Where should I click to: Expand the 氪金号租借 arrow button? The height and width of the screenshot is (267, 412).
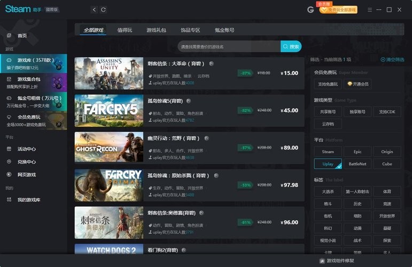pyautogui.click(x=59, y=105)
